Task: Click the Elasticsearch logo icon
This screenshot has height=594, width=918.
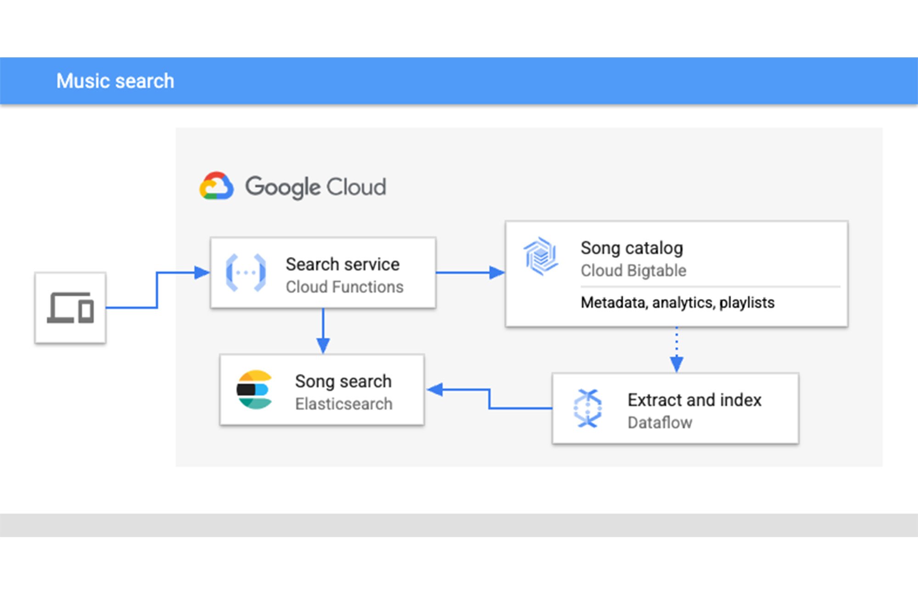Action: tap(254, 389)
